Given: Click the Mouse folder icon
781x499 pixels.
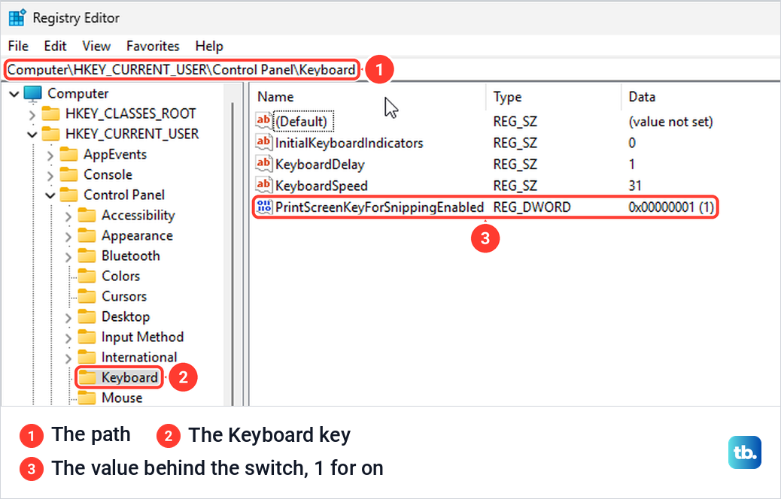Looking at the screenshot, I should [87, 398].
